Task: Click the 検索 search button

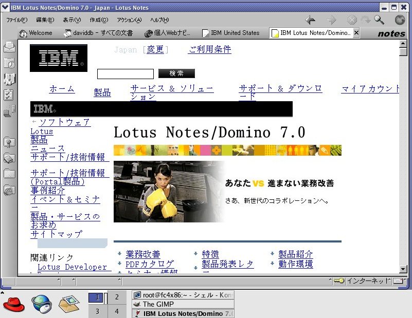Action: [x=176, y=73]
